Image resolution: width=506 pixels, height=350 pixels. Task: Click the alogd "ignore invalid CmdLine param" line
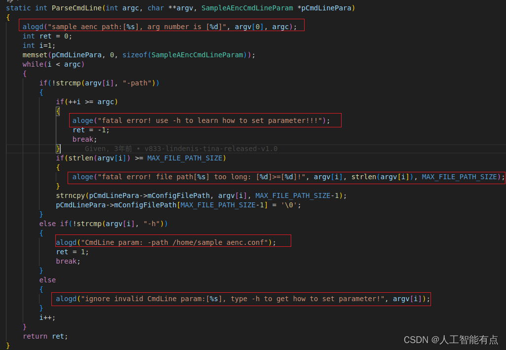coord(243,299)
